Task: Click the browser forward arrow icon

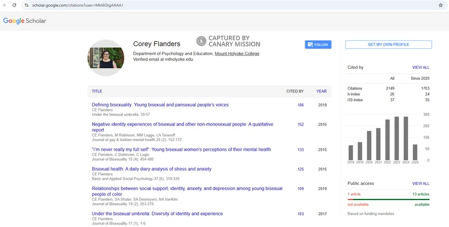Action: 4,5
